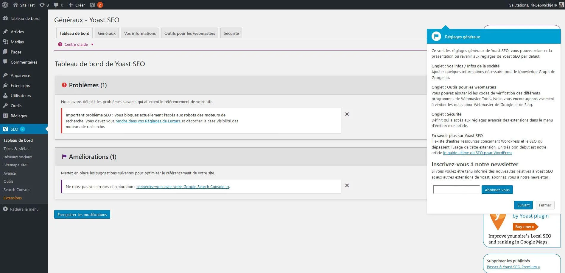565x273 pixels.
Task: Click the Problèmes (1) heading
Action: [x=88, y=85]
